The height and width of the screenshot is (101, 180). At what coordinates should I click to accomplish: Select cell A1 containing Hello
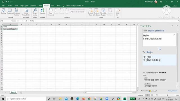10,27
